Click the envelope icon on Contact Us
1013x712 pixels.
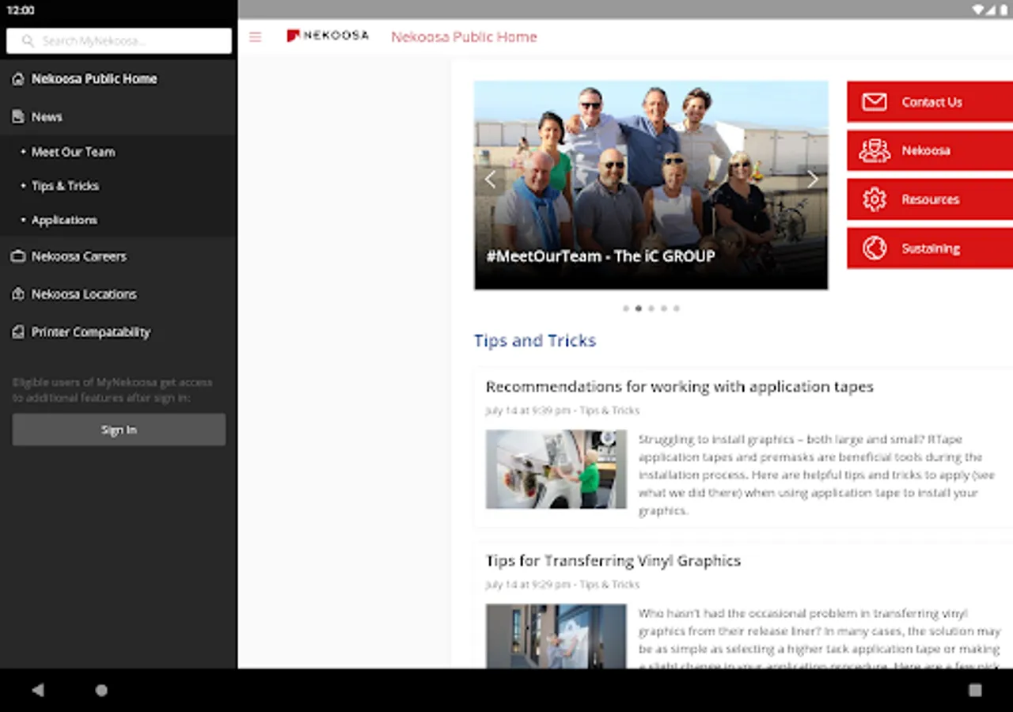point(875,102)
